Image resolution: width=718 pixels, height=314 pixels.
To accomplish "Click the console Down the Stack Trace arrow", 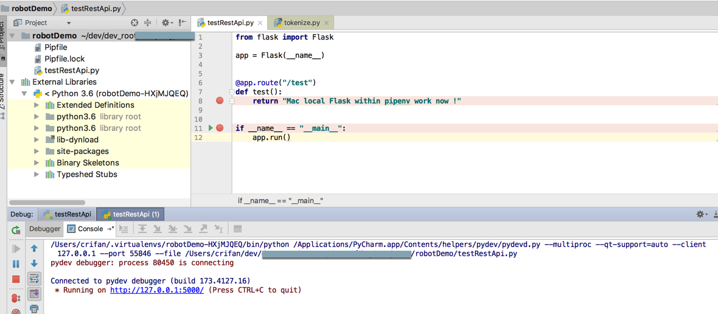I will point(34,263).
